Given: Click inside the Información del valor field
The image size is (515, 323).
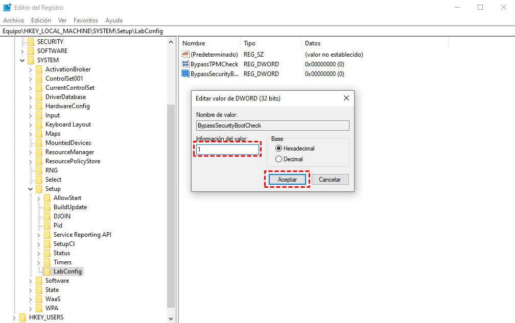Looking at the screenshot, I should [x=227, y=149].
